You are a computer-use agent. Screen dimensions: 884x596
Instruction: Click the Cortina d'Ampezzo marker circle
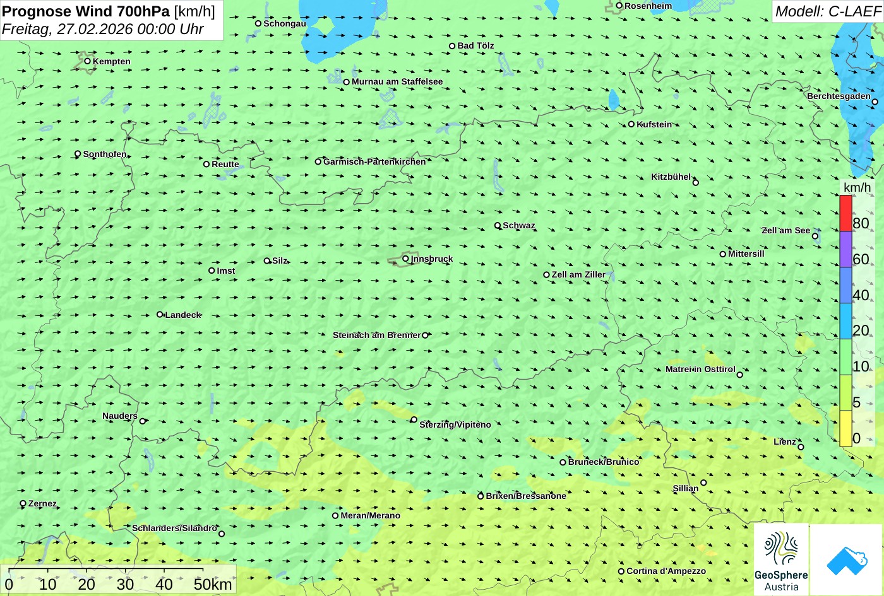(x=621, y=571)
